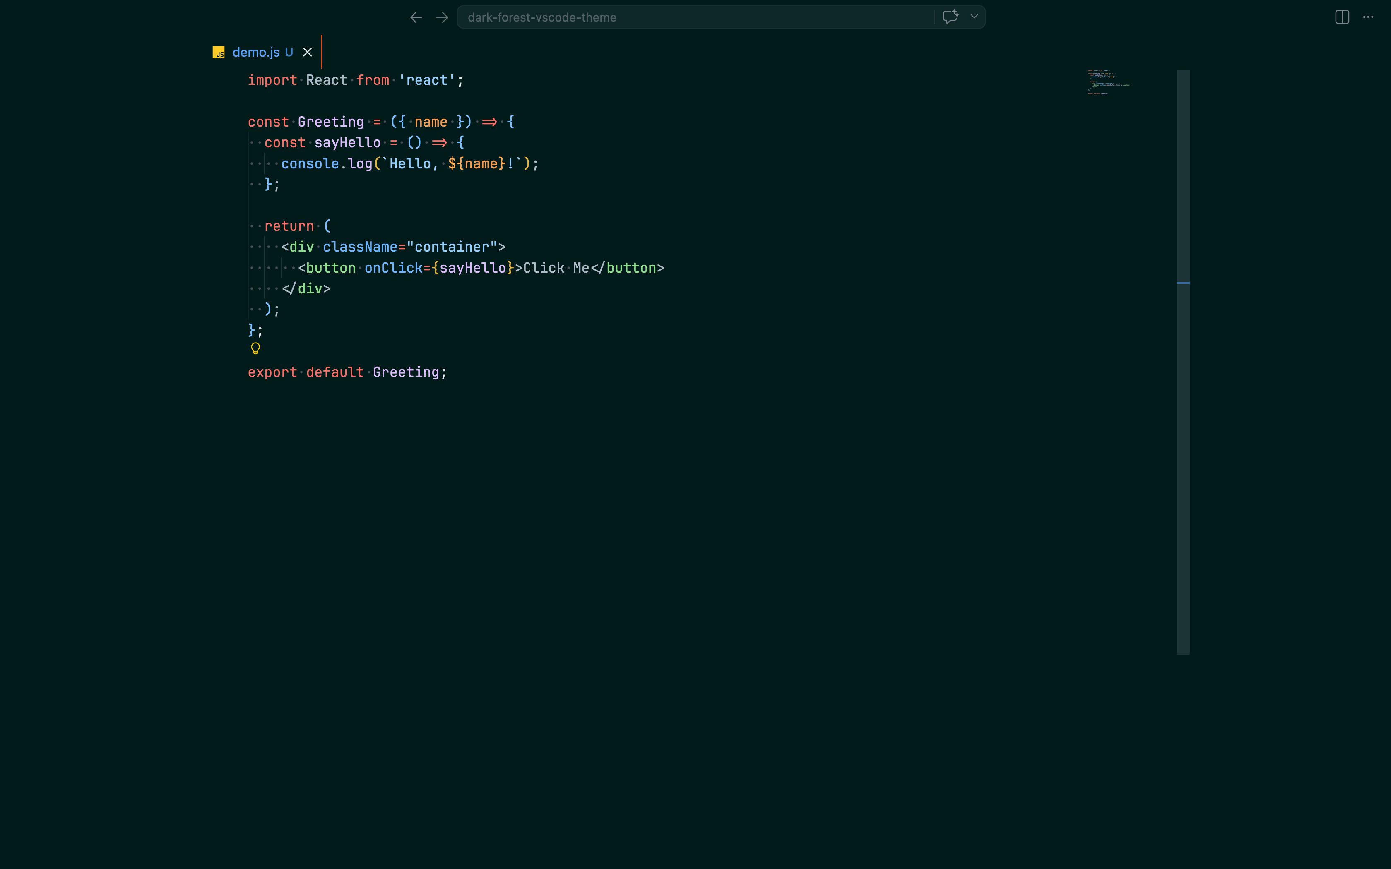Go forward with the right arrow
This screenshot has height=869, width=1391.
tap(441, 17)
